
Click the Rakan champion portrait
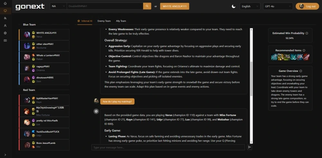point(27,57)
